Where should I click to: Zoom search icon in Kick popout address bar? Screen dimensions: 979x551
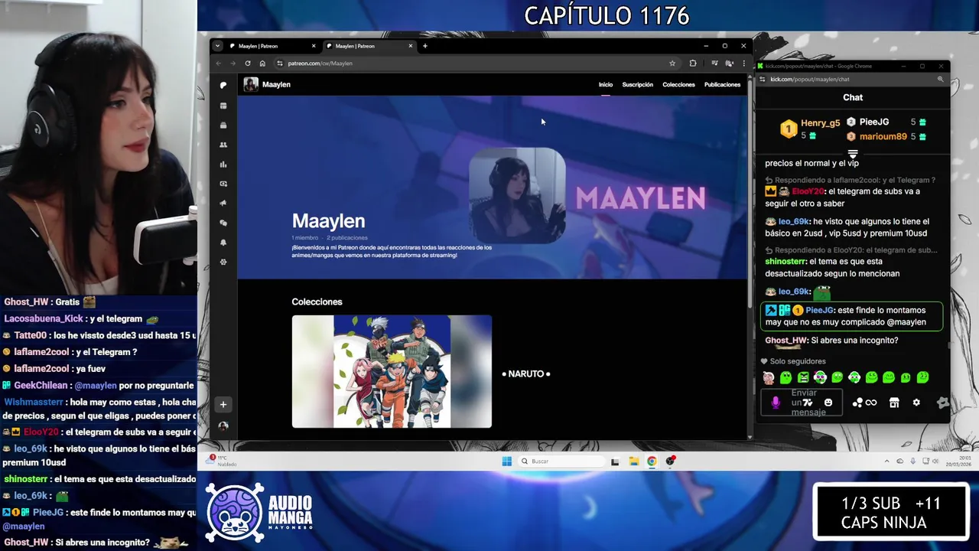(940, 79)
